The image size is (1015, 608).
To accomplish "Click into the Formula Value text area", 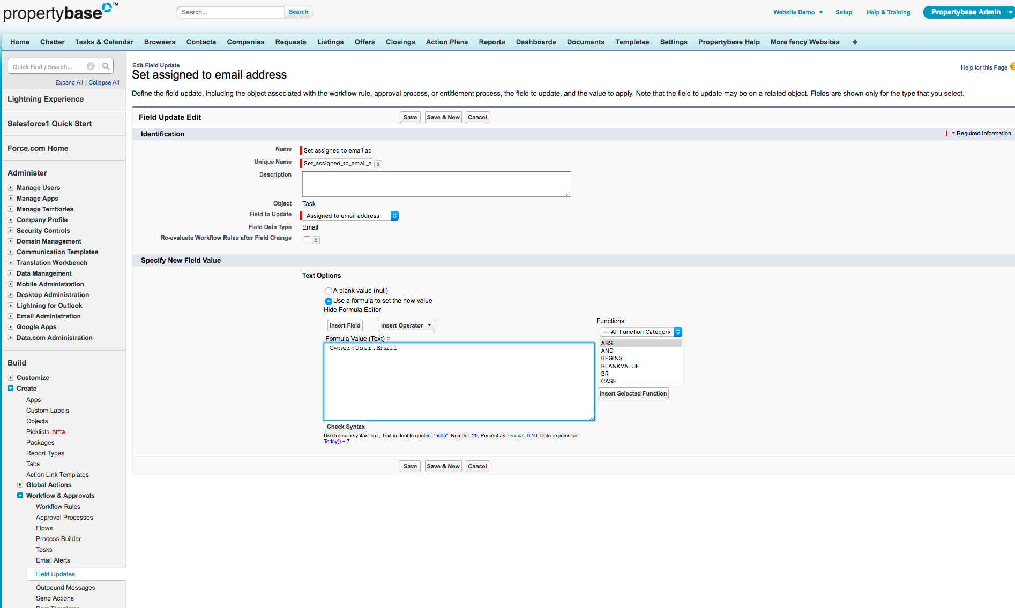I will tap(459, 382).
